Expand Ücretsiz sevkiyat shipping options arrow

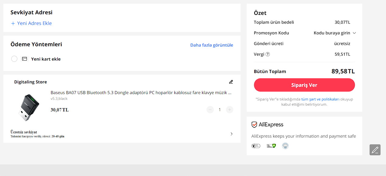click(x=231, y=134)
